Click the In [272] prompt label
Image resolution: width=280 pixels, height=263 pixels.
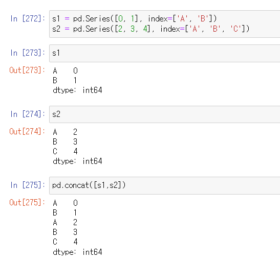tap(28, 19)
